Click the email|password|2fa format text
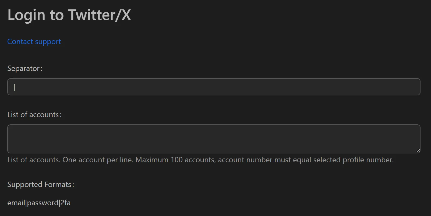 click(39, 203)
